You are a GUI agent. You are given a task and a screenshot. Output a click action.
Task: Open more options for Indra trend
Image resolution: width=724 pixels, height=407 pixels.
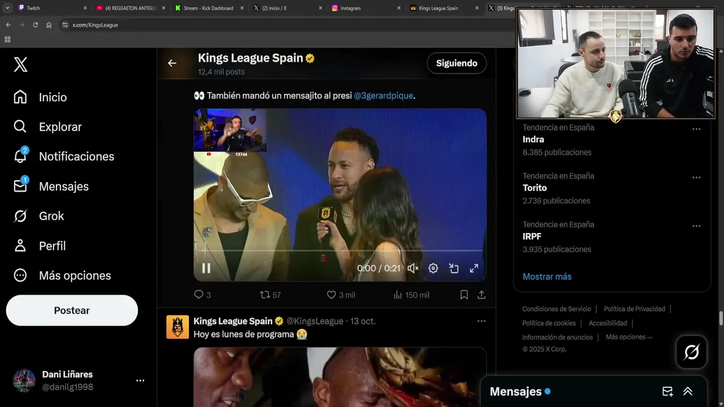point(696,129)
